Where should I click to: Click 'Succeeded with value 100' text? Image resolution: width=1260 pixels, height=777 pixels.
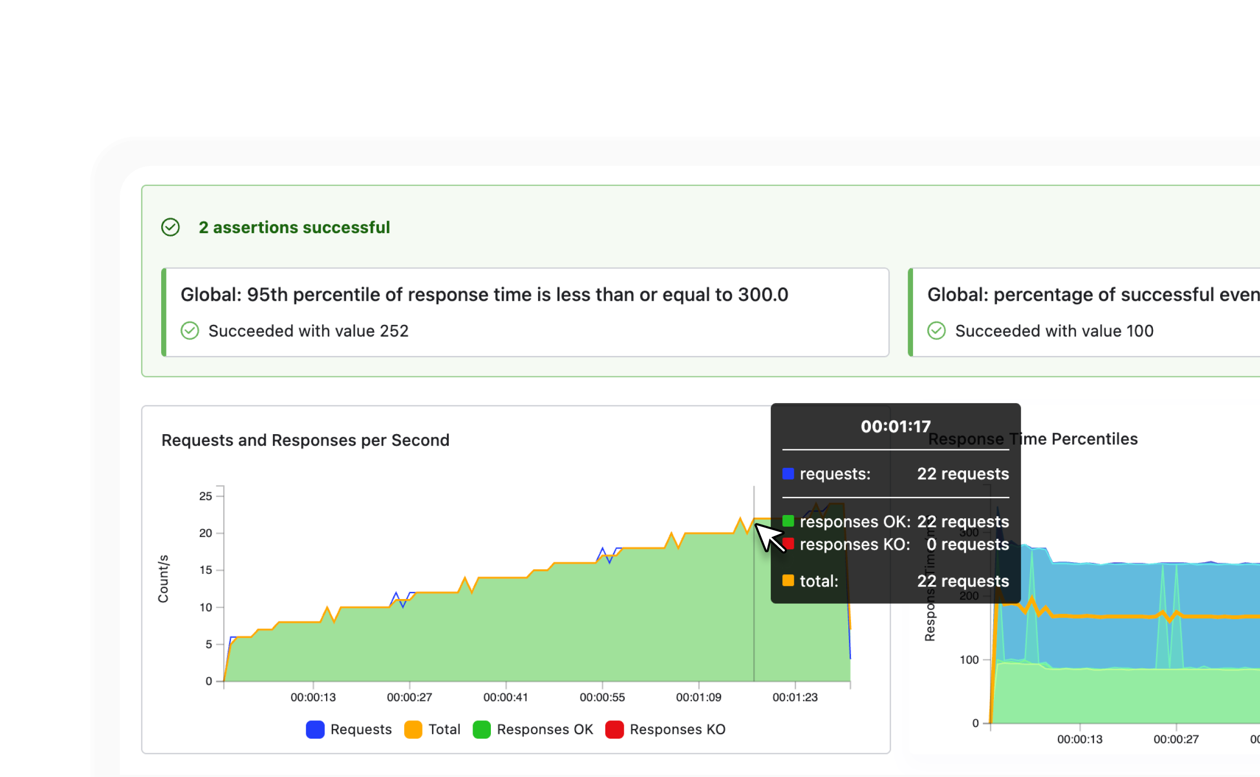[x=1054, y=331]
